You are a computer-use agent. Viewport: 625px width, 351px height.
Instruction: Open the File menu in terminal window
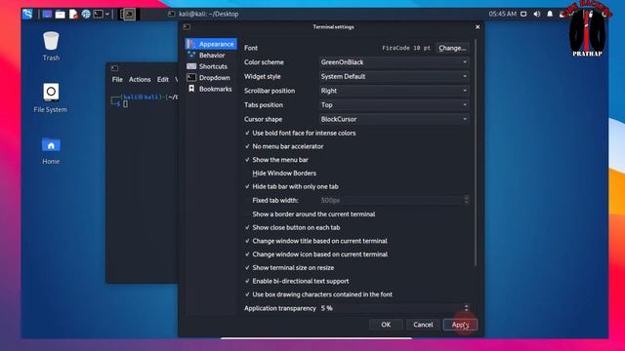pyautogui.click(x=117, y=80)
